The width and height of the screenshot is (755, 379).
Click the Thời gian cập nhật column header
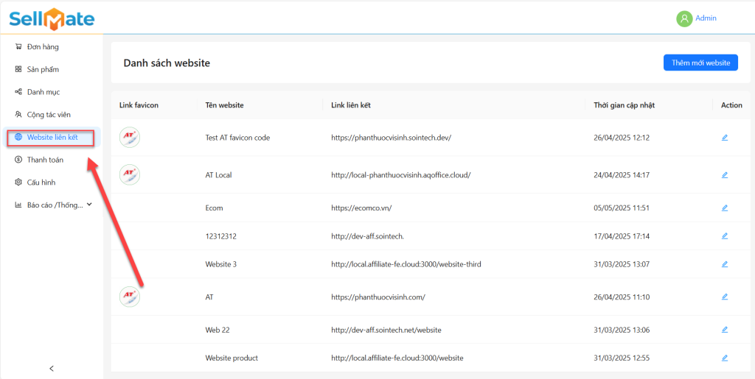624,105
